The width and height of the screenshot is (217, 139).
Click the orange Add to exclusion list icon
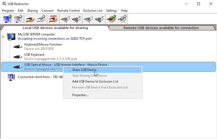tap(112, 19)
